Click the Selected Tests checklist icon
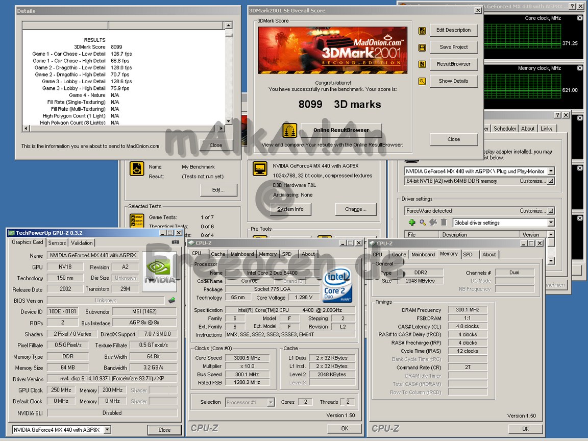Screen dimensions: 588x441 click(x=137, y=220)
